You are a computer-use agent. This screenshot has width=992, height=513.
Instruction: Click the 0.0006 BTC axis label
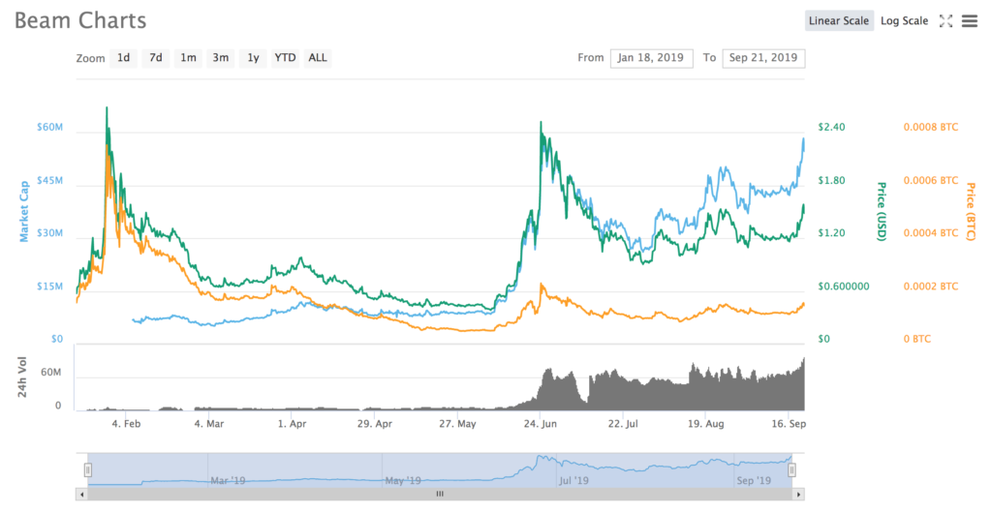coord(931,180)
